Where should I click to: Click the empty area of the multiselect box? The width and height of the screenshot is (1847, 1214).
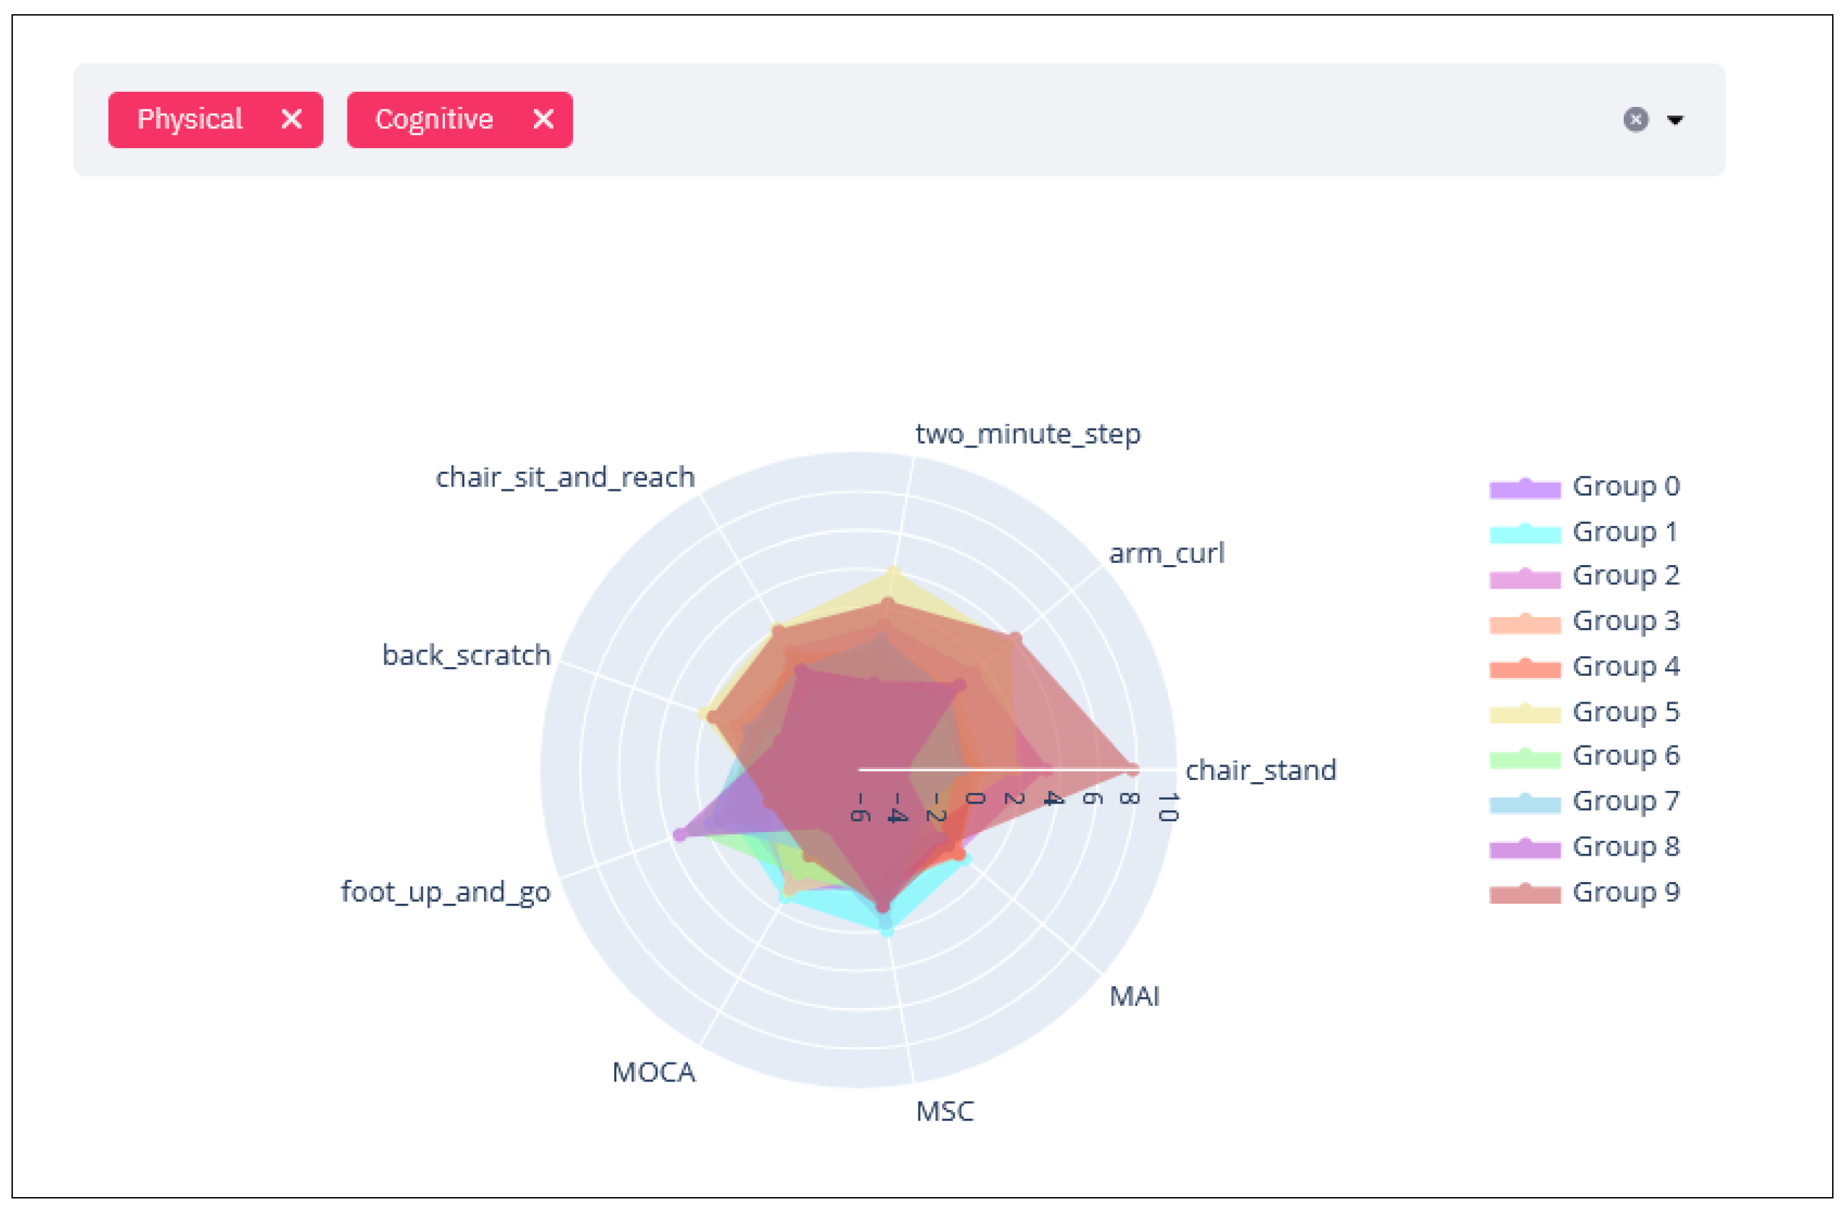(1087, 120)
